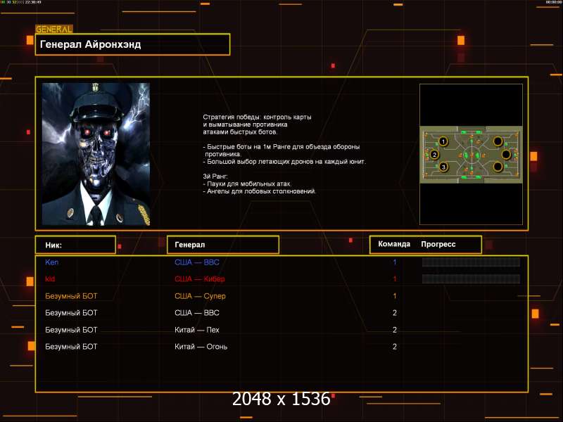Screen dimensions: 563x422
Task: Click Ken's general 'США — ВВС' in blue
Action: (x=197, y=262)
